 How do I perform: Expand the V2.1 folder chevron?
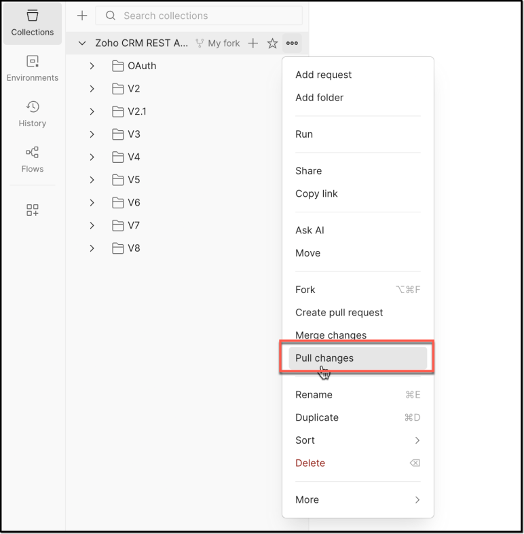92,111
